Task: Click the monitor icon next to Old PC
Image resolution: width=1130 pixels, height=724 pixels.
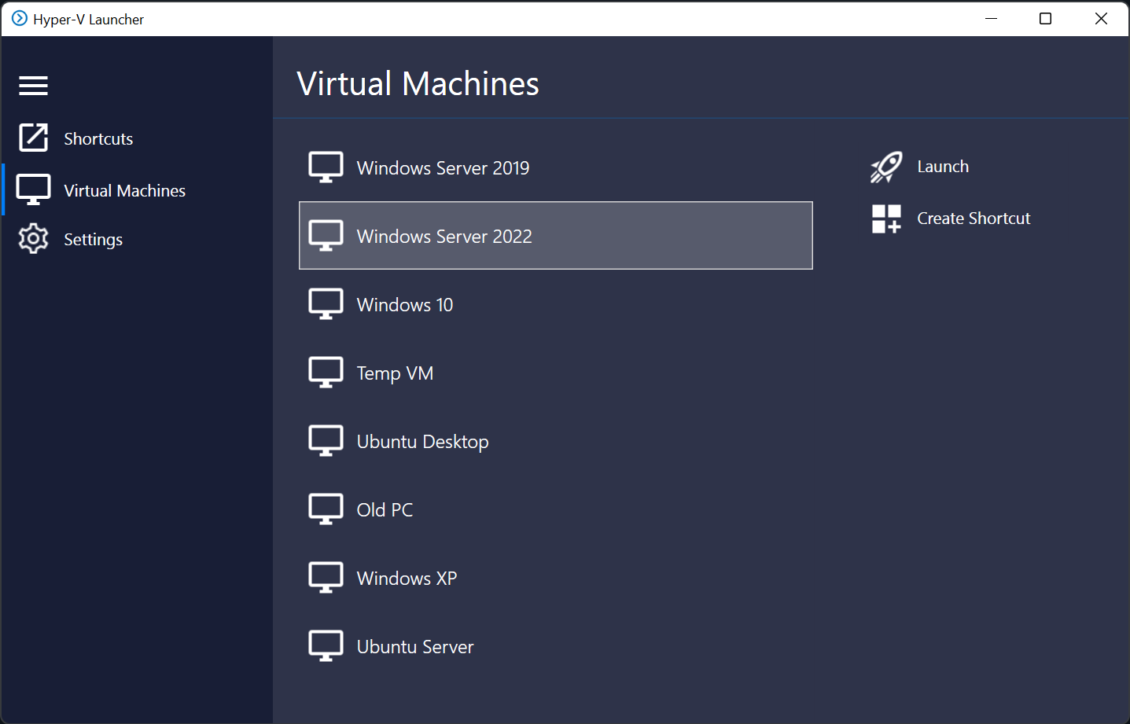Action: (326, 509)
